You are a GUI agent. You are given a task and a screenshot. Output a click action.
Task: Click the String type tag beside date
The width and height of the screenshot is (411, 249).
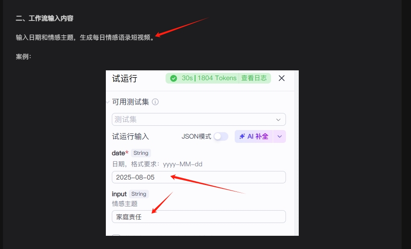pos(141,153)
